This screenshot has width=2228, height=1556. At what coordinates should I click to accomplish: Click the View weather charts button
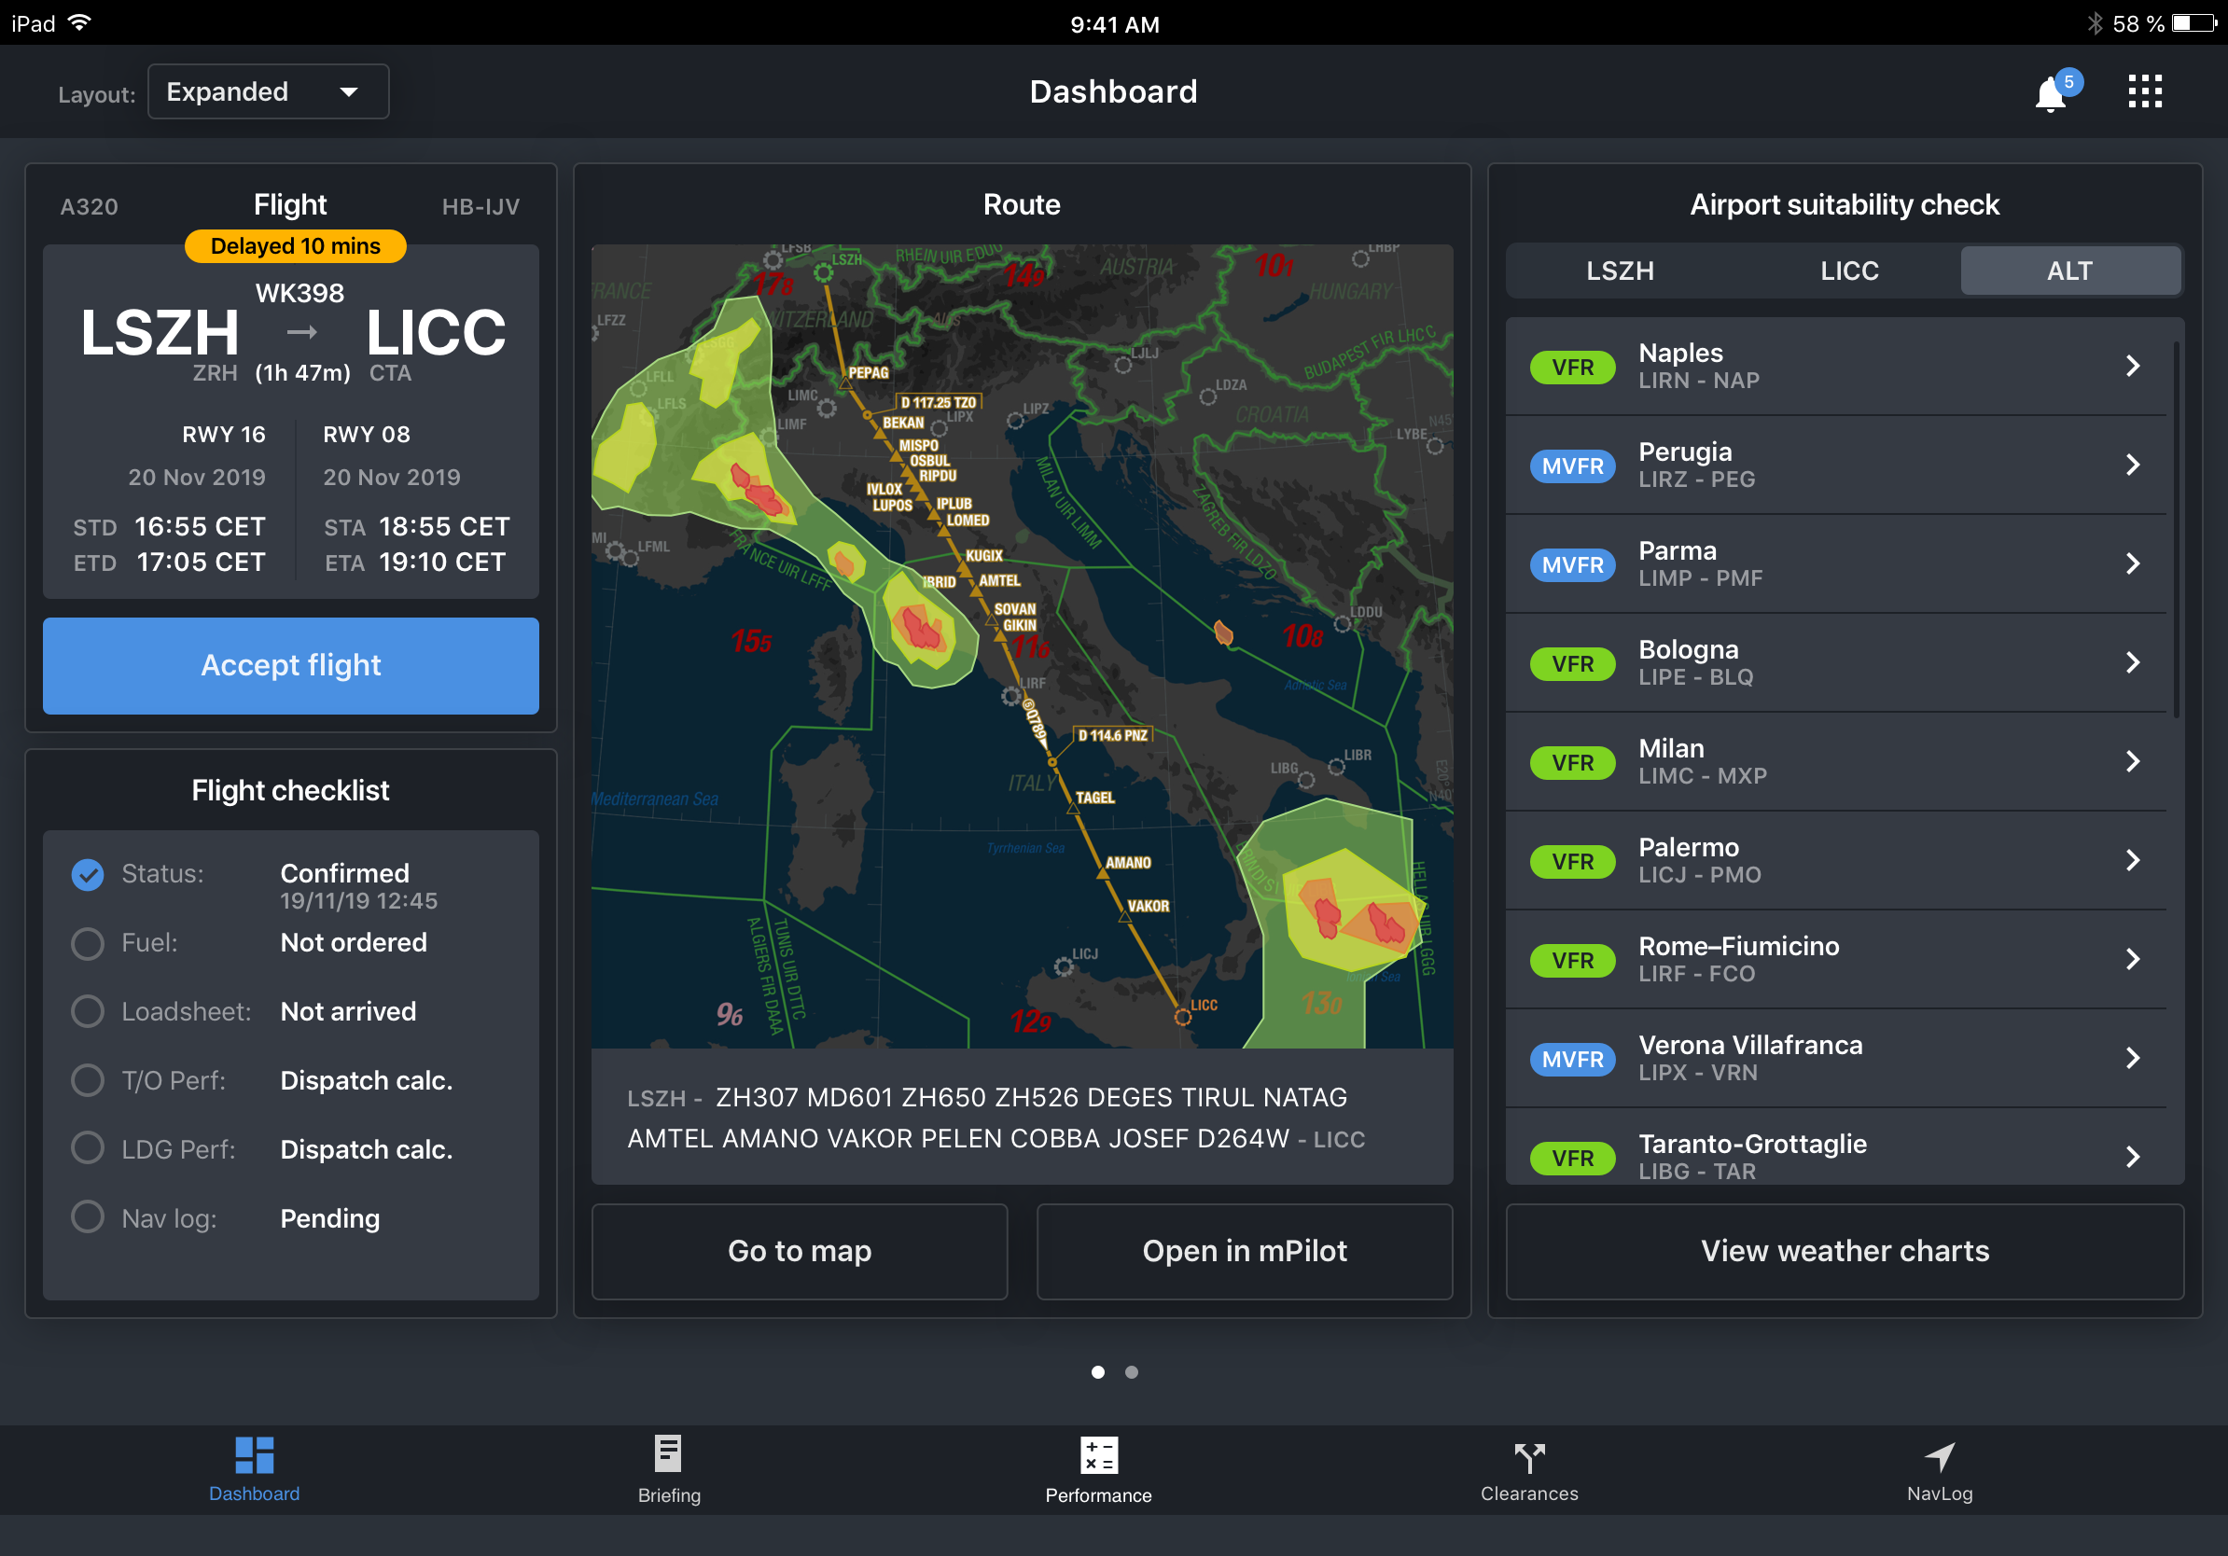[x=1844, y=1250]
